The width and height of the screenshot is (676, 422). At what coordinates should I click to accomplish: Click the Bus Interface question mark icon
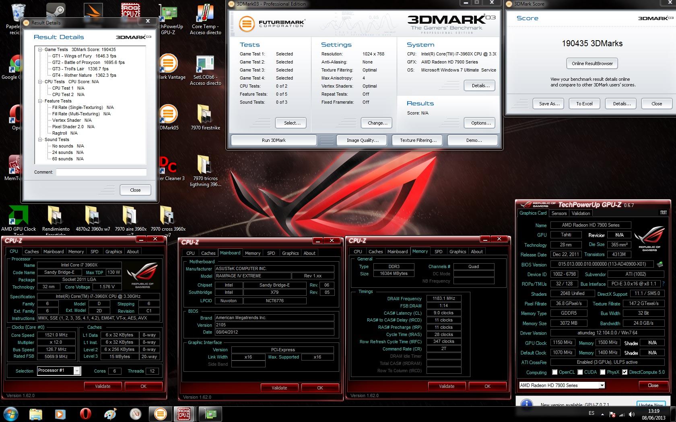[x=663, y=284]
